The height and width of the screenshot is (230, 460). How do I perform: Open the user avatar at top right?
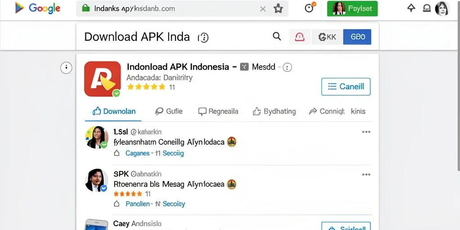pos(442,9)
